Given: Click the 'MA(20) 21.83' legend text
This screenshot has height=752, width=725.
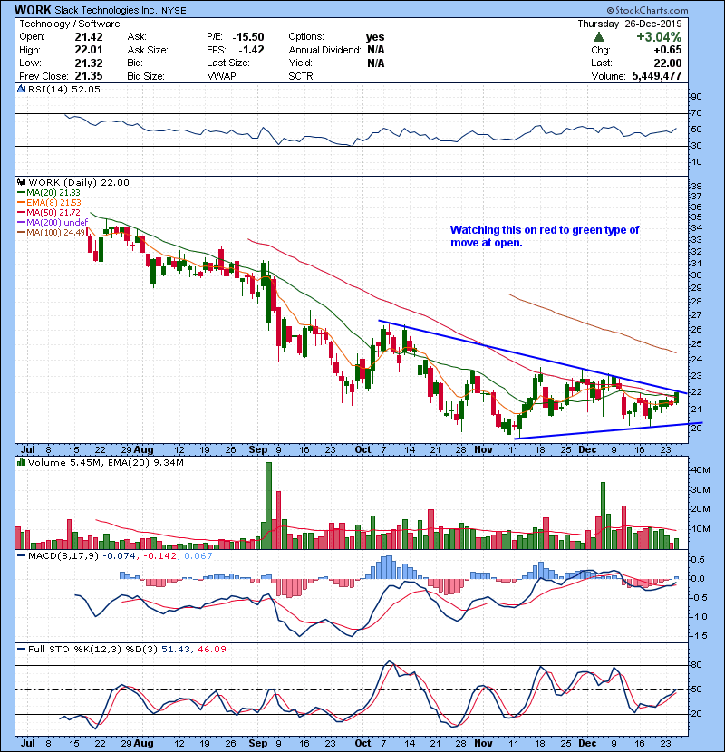Looking at the screenshot, I should tap(53, 193).
